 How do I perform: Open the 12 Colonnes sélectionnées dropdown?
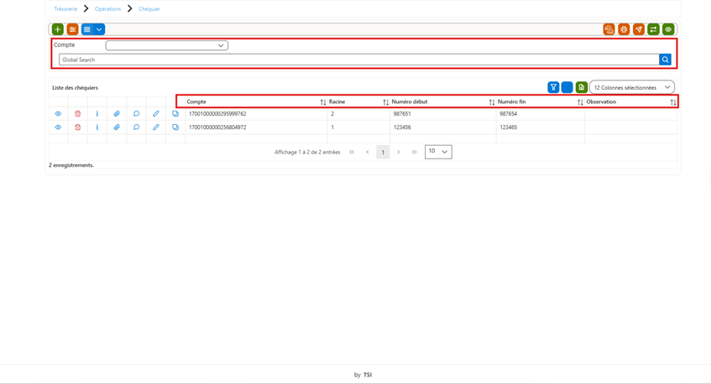(631, 87)
